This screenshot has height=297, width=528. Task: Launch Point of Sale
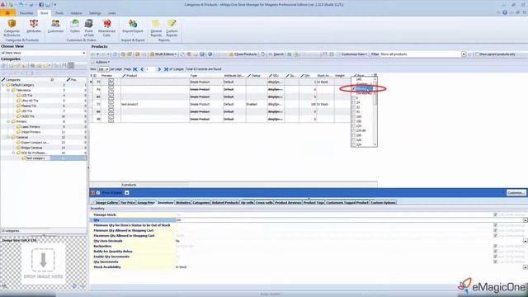click(x=89, y=28)
